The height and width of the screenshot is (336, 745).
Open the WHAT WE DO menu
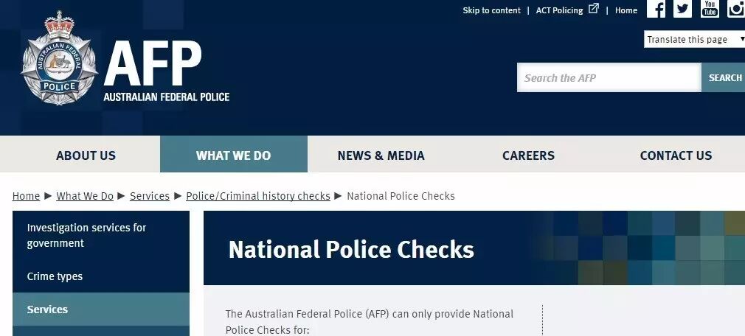click(234, 154)
